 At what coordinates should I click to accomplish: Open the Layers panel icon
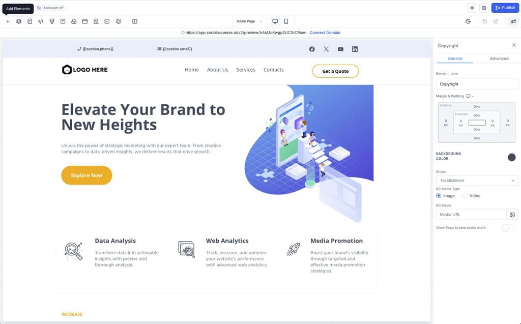[x=19, y=21]
